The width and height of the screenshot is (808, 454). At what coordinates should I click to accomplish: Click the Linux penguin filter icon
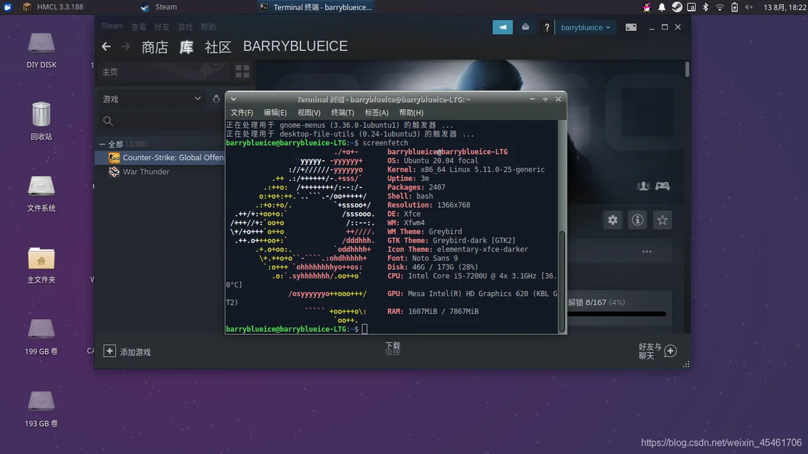point(216,99)
